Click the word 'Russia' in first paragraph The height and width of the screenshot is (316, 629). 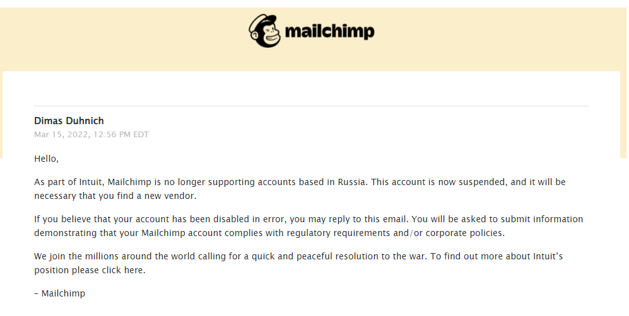[352, 182]
